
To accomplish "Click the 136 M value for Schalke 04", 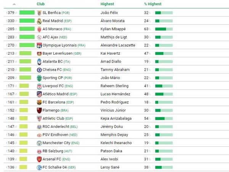I will (12, 167).
